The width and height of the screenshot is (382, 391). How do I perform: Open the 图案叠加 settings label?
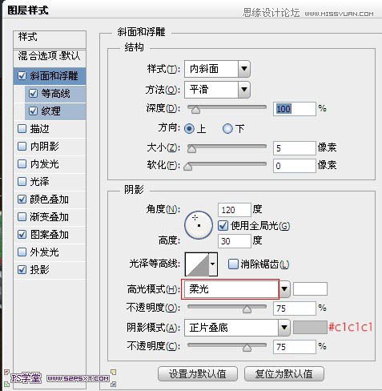[50, 235]
